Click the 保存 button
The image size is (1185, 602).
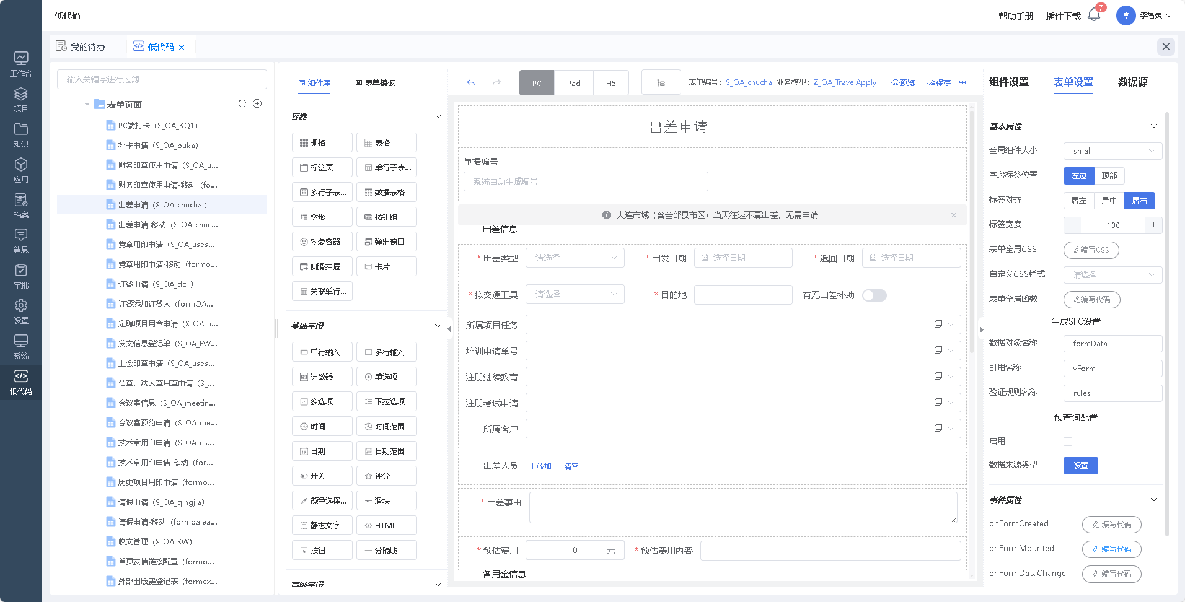[x=939, y=82]
